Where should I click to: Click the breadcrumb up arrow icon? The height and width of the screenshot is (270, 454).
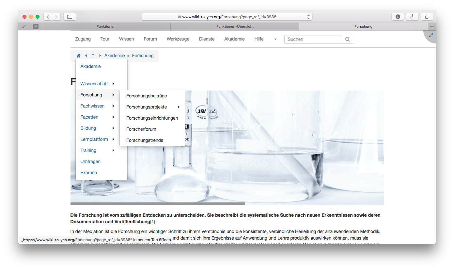93,55
